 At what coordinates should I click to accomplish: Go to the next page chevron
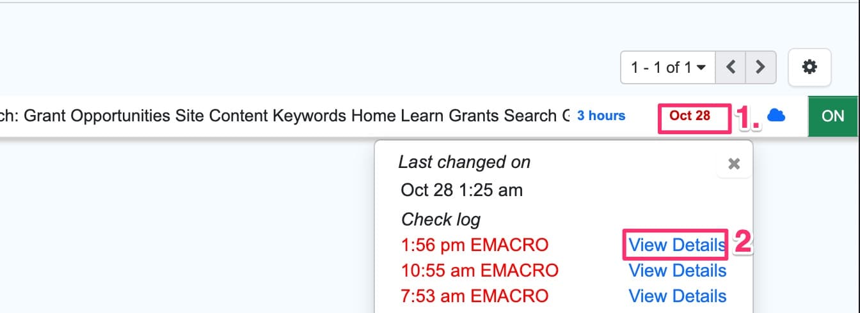(x=760, y=67)
